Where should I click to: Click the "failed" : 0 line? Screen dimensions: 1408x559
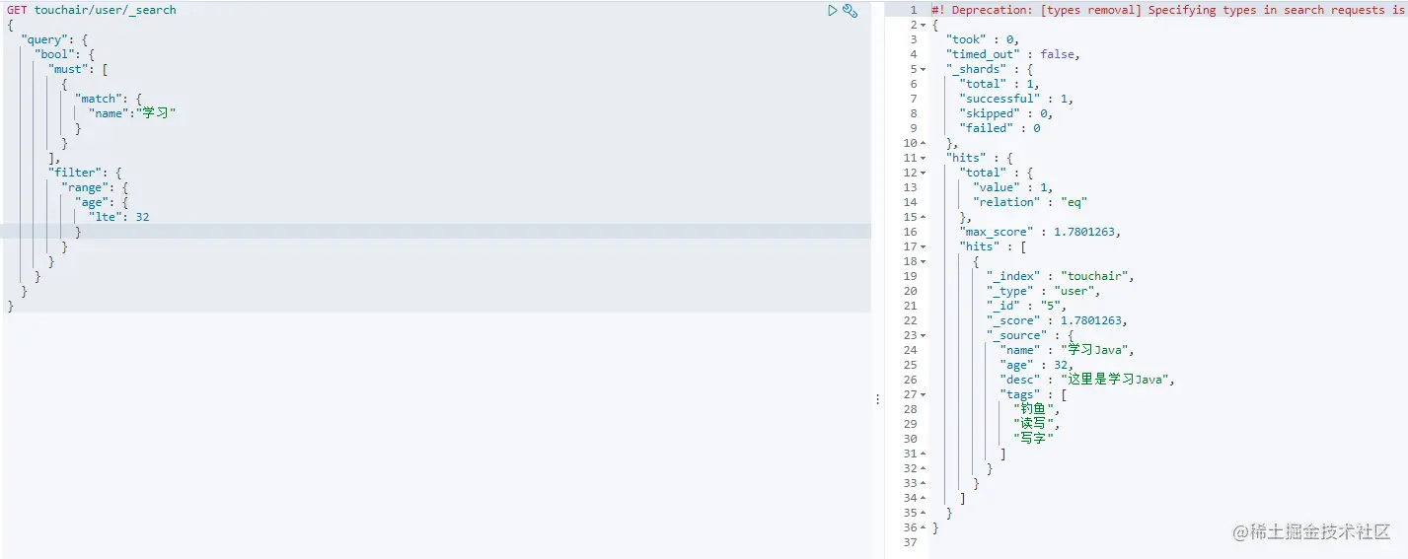[x=1000, y=128]
